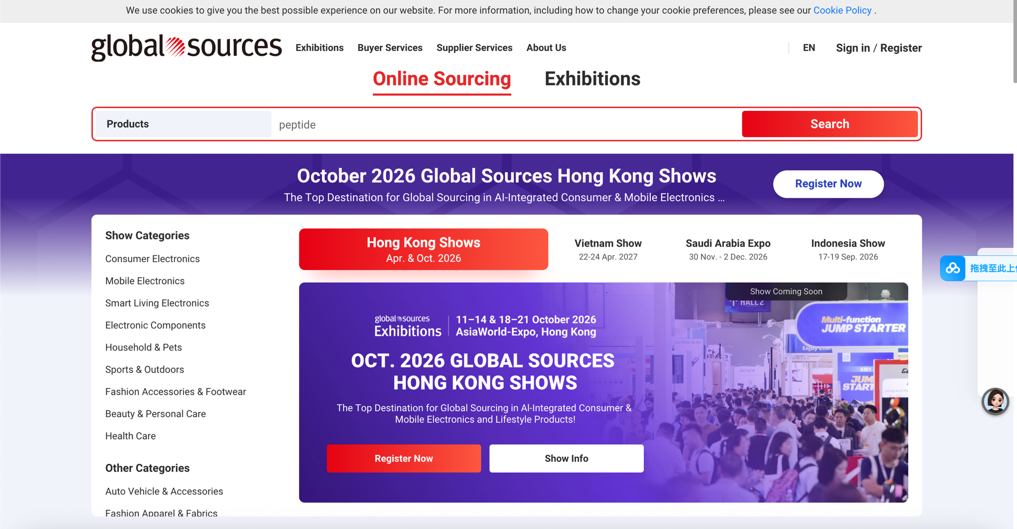Click the page vertical scrollbar thumb
Screen dimensions: 1017x529
click(x=1014, y=42)
